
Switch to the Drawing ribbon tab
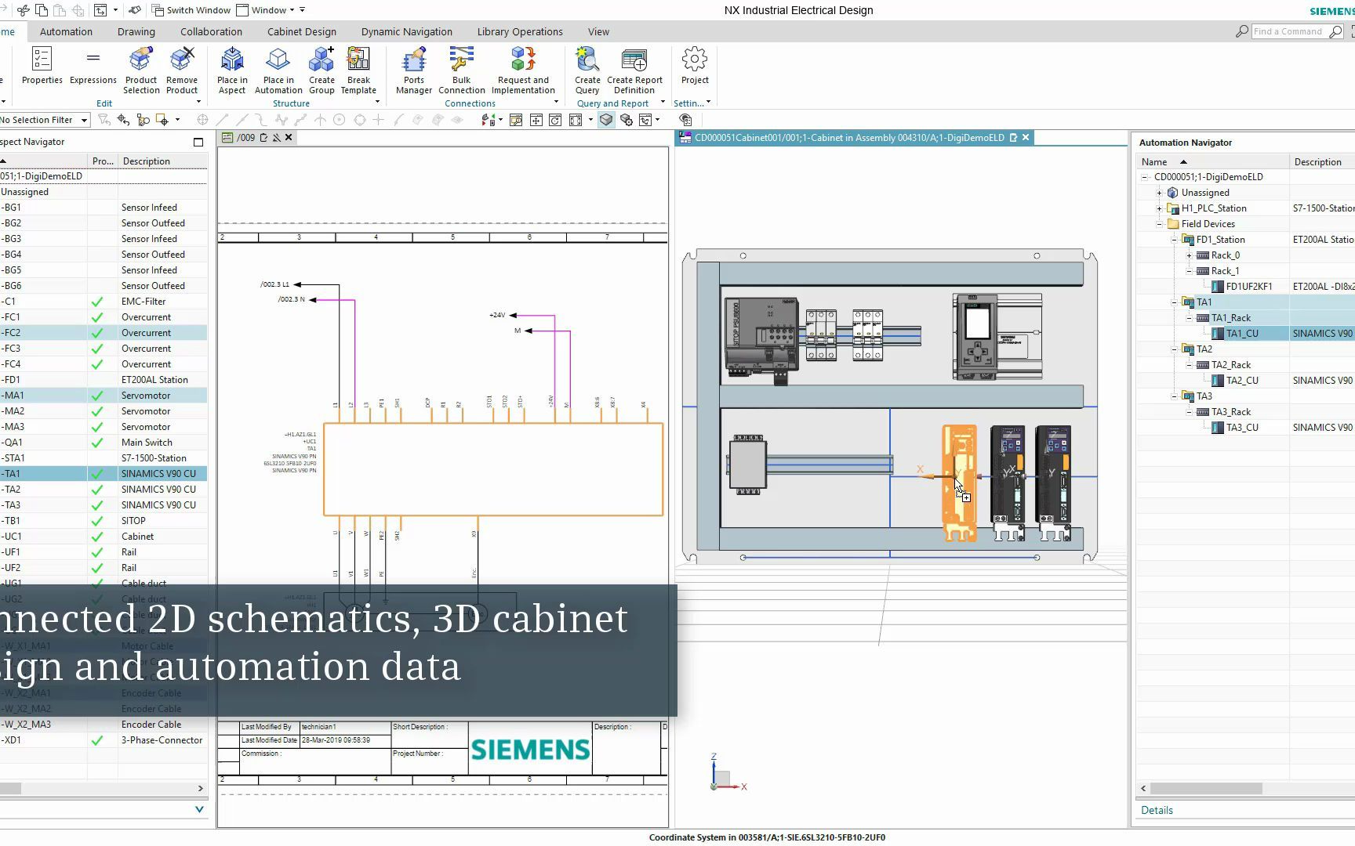(136, 32)
